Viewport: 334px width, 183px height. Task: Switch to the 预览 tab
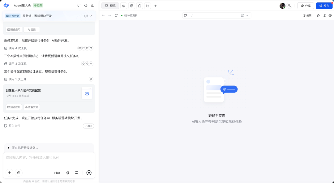[x=110, y=6]
